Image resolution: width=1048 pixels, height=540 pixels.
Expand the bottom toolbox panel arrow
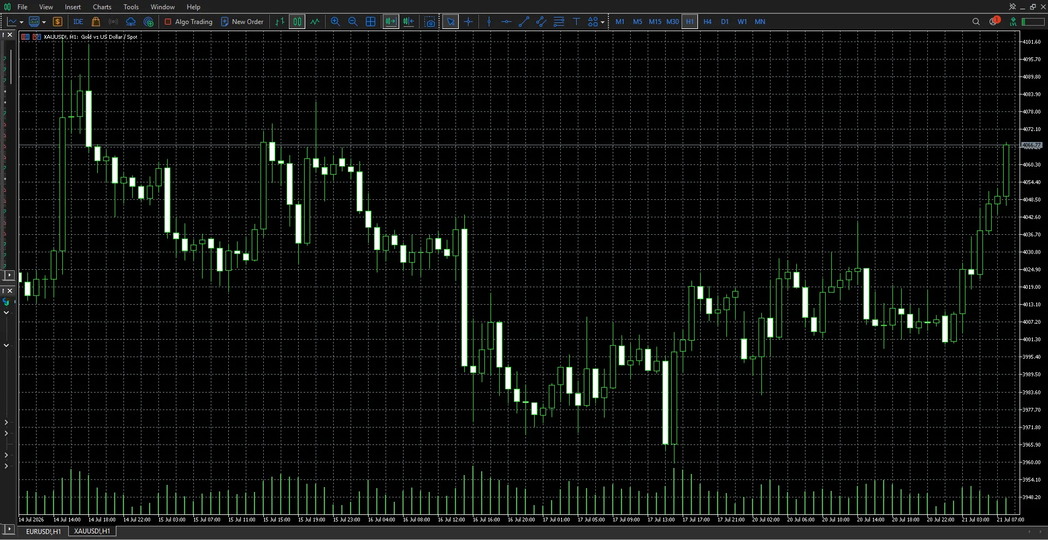click(x=9, y=529)
